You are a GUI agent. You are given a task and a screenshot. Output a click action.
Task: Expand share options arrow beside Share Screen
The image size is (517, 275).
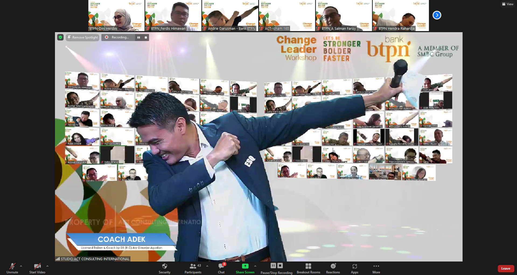255,266
